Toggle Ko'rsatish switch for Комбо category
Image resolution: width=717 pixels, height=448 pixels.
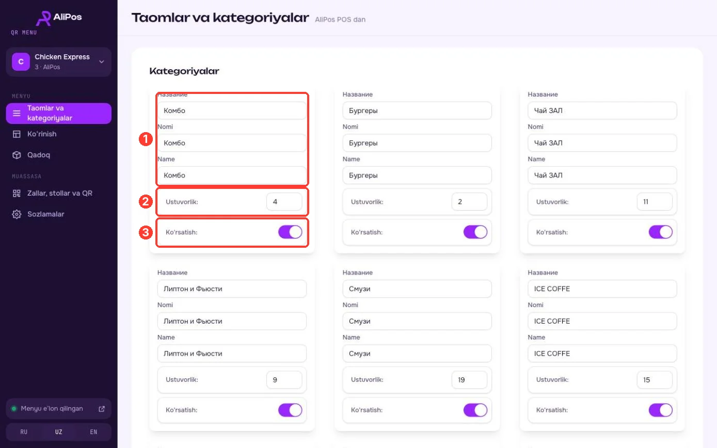click(x=290, y=232)
